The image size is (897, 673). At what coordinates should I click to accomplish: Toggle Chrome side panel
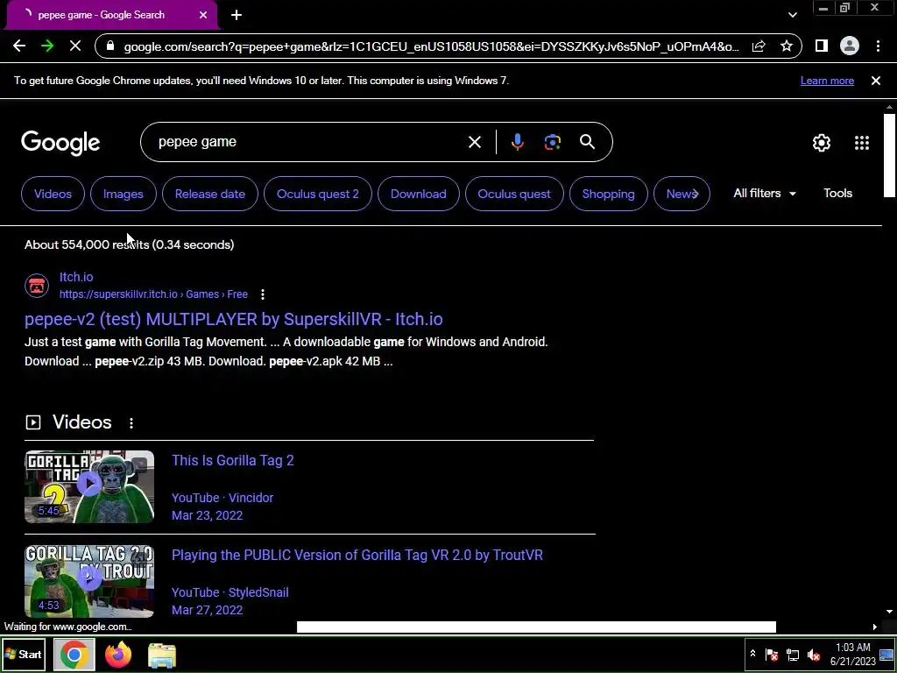822,46
